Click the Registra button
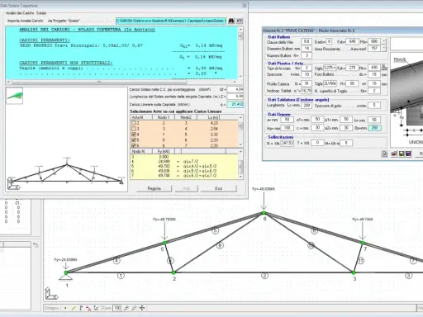 point(154,188)
